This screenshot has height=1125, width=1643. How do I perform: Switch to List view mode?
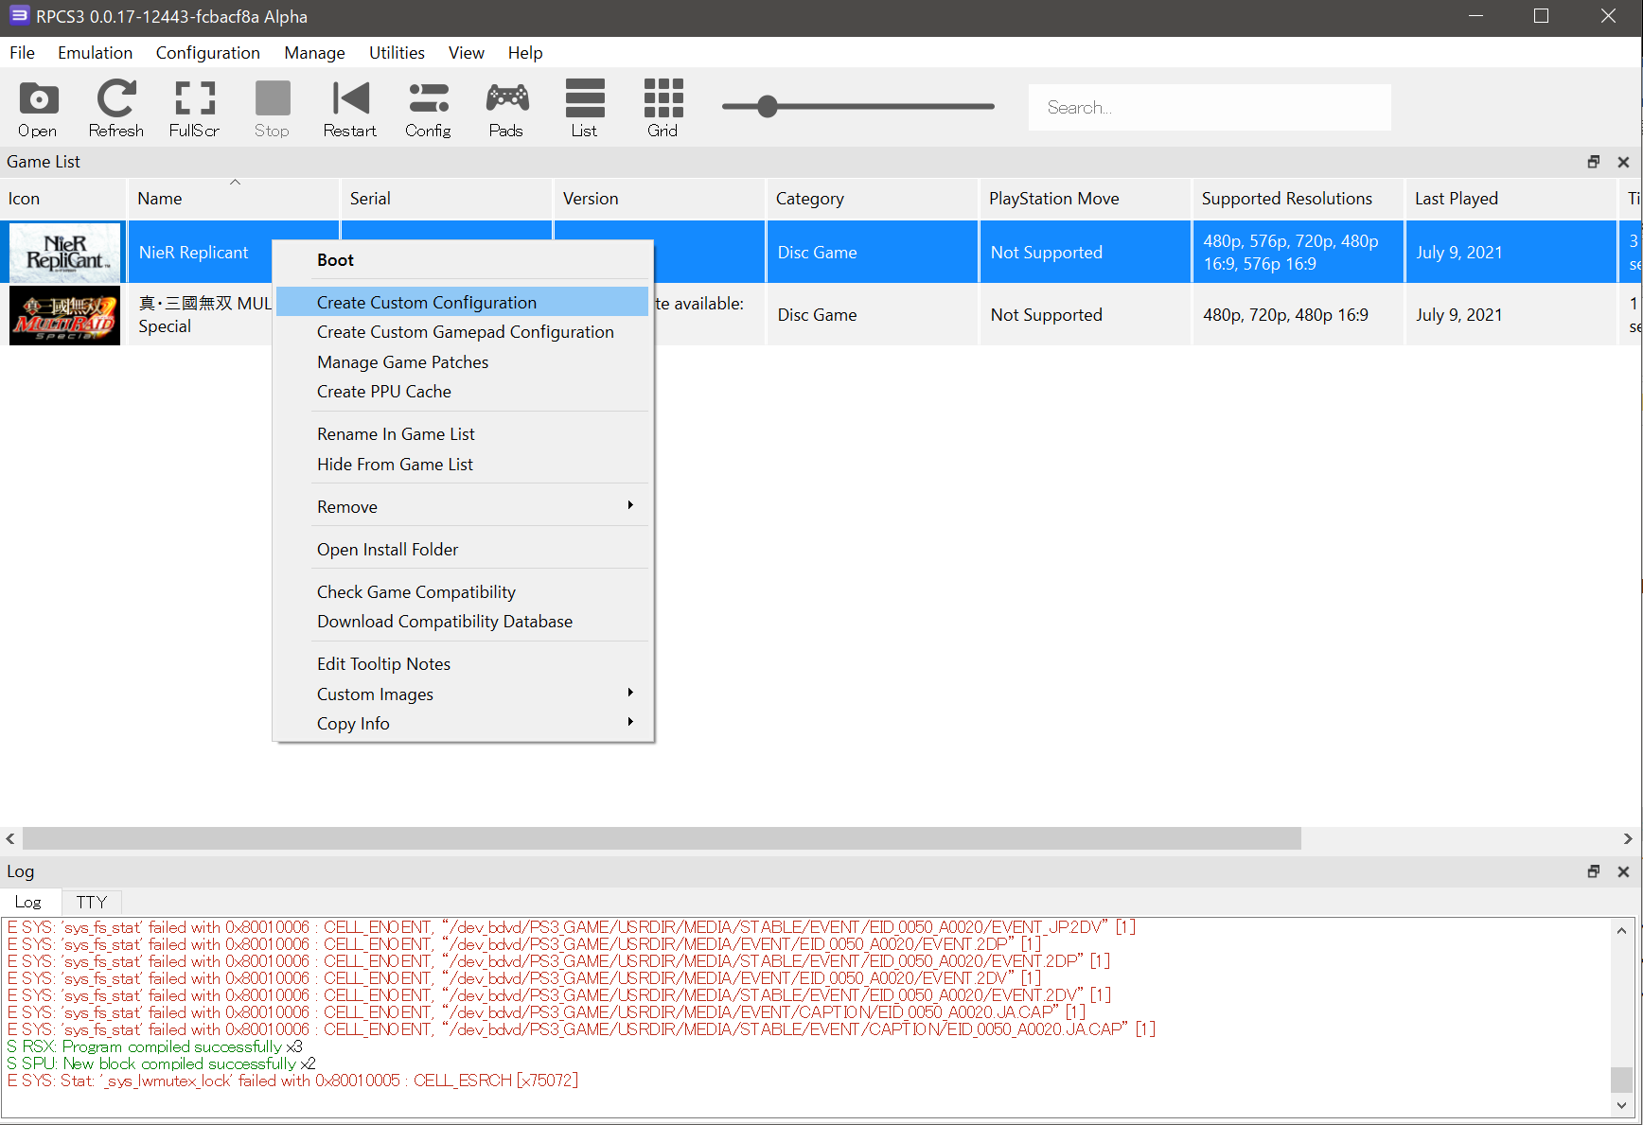click(x=584, y=108)
